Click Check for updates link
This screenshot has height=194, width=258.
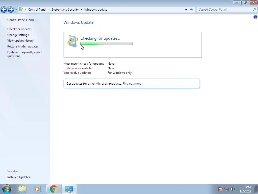pyautogui.click(x=19, y=29)
